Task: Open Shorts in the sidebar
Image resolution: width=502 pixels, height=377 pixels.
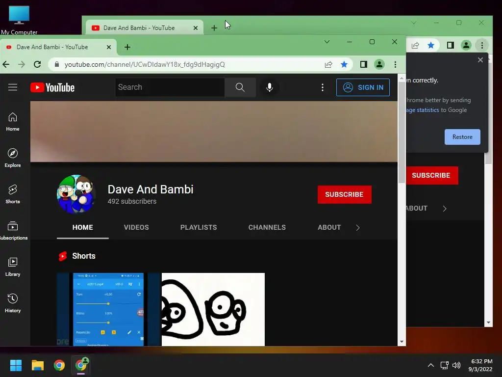Action: click(x=13, y=194)
